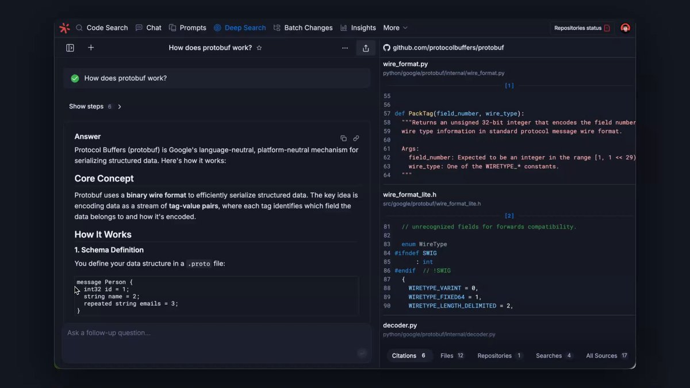The image size is (690, 388).
Task: Go to Code Search
Action: 102,28
